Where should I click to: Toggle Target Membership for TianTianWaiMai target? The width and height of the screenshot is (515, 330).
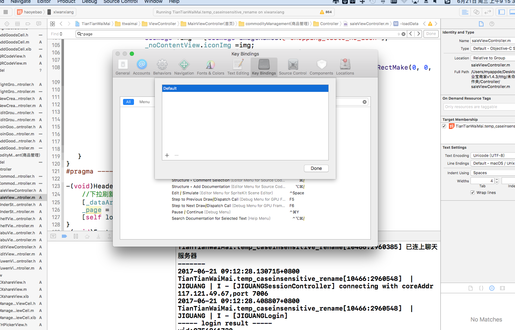(444, 126)
